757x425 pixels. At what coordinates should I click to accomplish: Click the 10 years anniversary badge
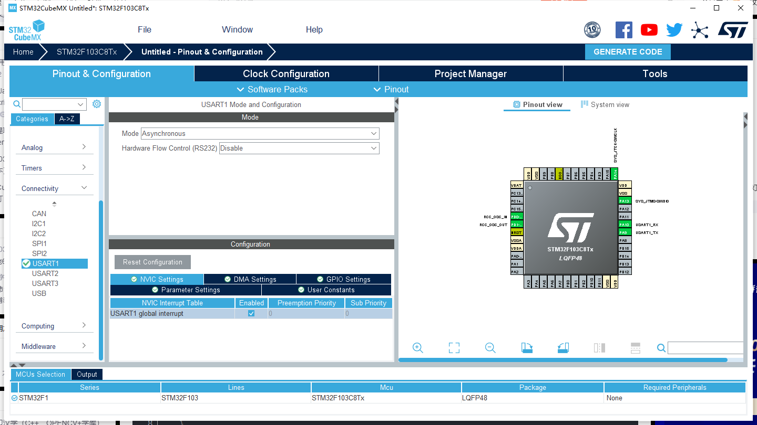[592, 30]
